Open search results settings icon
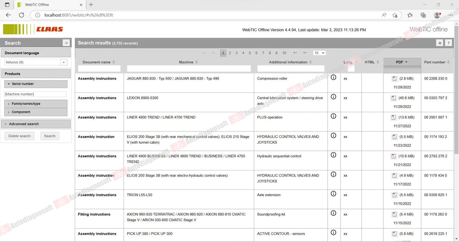 440,43
